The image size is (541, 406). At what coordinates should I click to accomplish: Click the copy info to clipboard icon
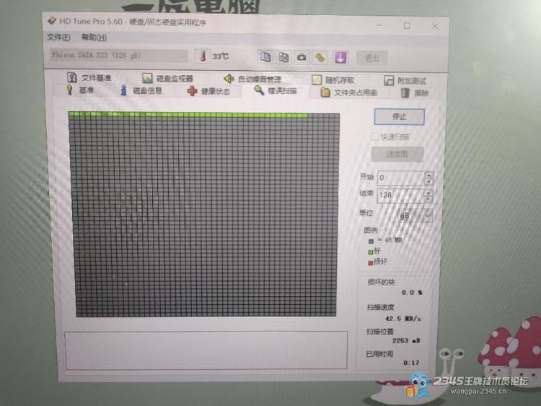tap(265, 57)
